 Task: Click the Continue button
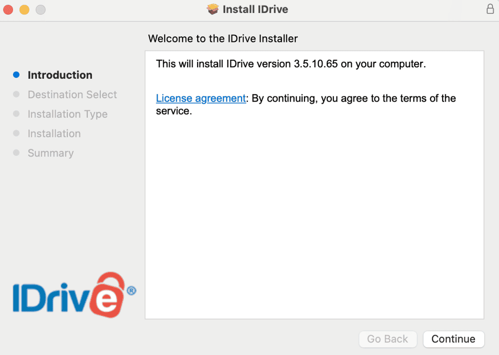tap(453, 339)
